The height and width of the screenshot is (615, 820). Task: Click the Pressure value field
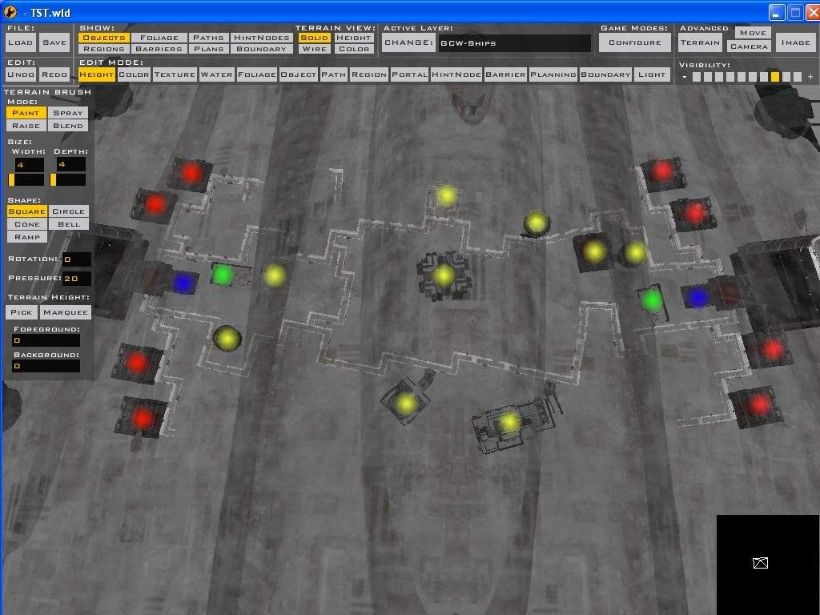pyautogui.click(x=77, y=278)
